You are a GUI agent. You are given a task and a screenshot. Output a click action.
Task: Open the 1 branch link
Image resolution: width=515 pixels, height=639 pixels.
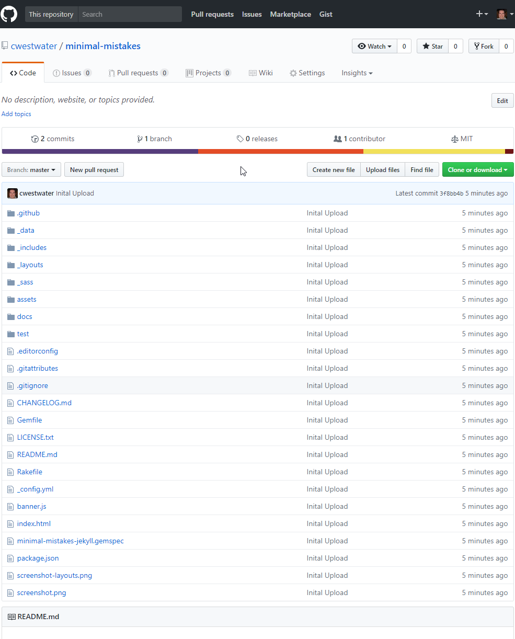click(154, 139)
